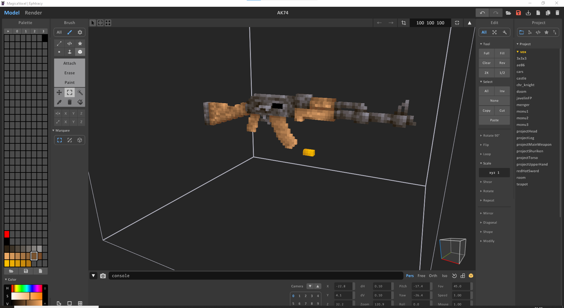Click the previous model left arrow
The image size is (564, 308).
coord(379,23)
